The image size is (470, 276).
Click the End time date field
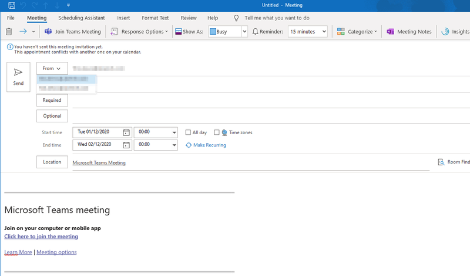click(x=98, y=145)
